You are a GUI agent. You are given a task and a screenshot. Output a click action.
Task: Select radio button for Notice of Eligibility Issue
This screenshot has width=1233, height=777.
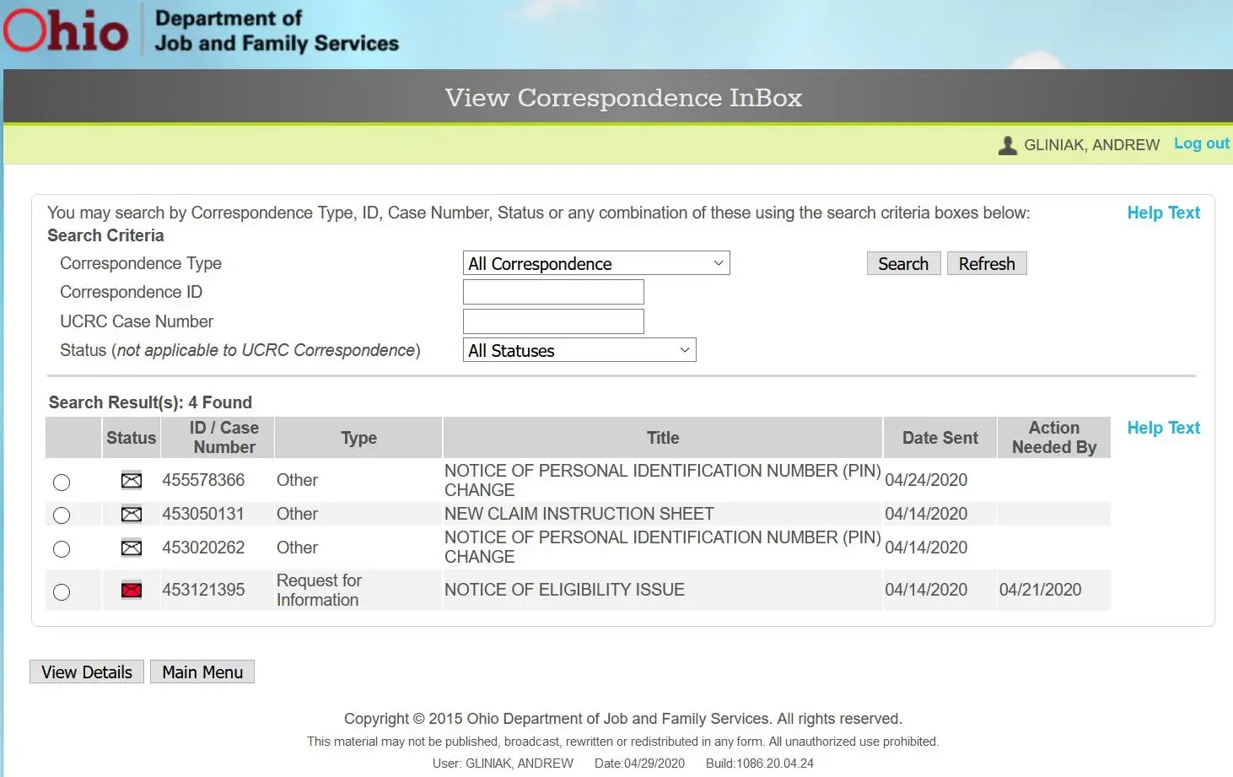coord(62,592)
